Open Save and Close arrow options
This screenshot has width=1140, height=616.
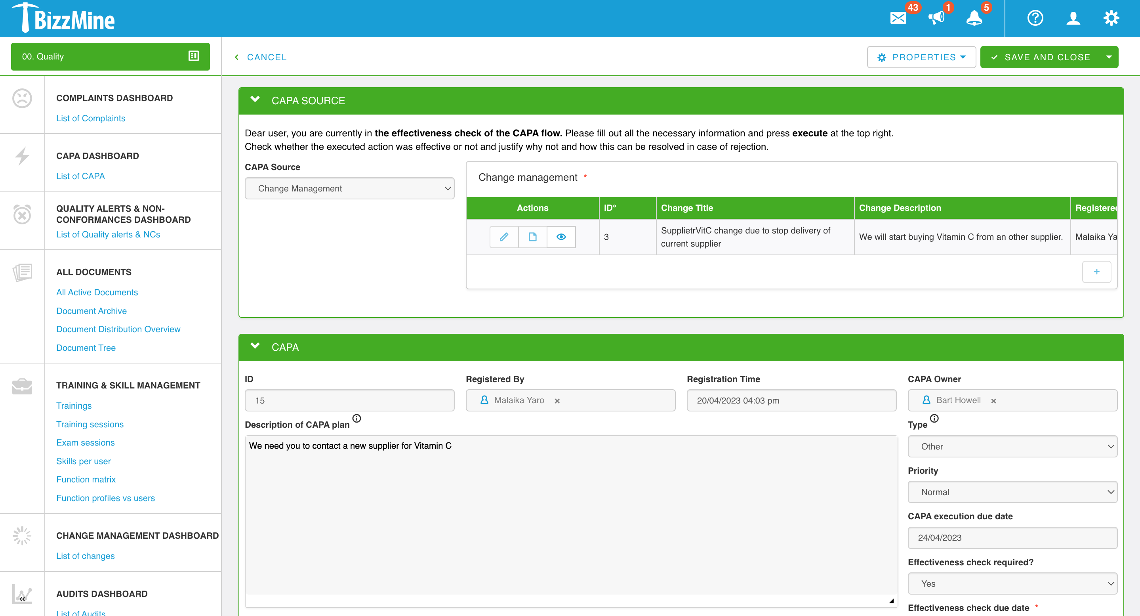click(1109, 57)
